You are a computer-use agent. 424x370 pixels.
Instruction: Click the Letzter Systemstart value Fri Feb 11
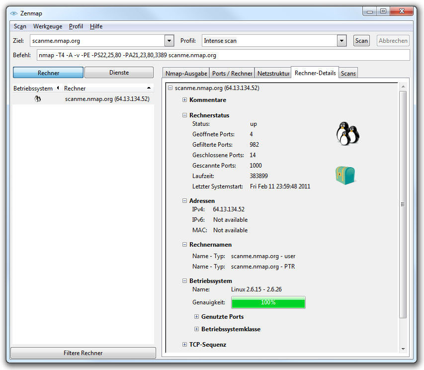[280, 186]
